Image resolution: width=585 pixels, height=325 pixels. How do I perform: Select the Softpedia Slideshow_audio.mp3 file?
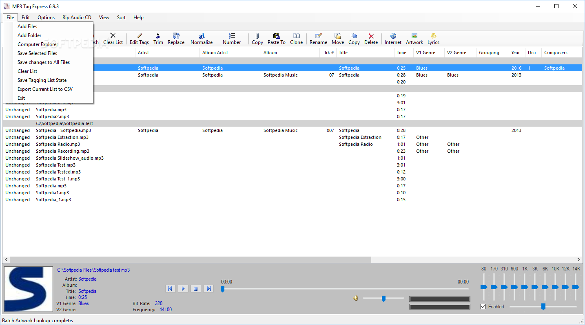point(292,158)
